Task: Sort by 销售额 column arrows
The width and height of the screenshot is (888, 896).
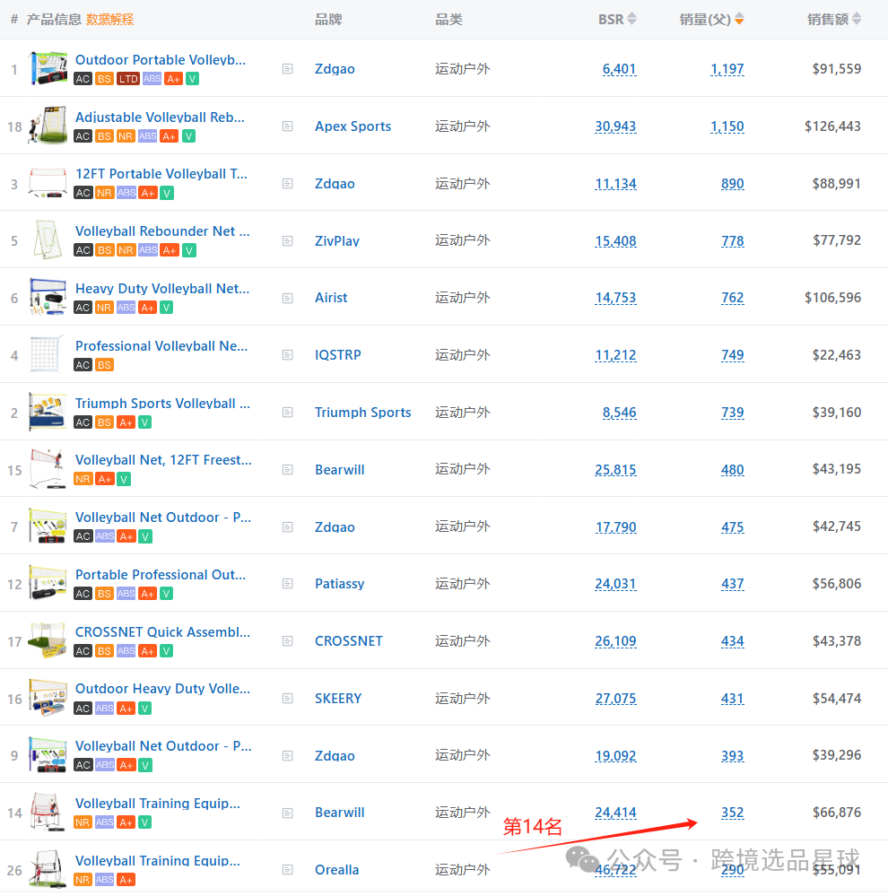Action: coord(857,19)
